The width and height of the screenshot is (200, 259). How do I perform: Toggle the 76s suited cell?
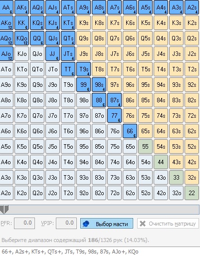pos(130,116)
